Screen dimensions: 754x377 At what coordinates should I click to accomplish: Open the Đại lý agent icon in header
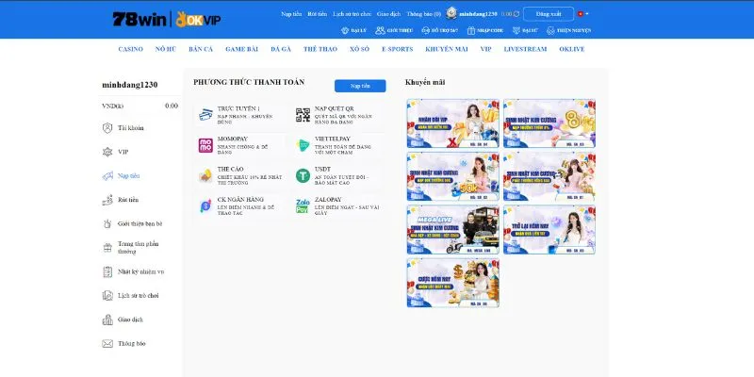pyautogui.click(x=345, y=30)
